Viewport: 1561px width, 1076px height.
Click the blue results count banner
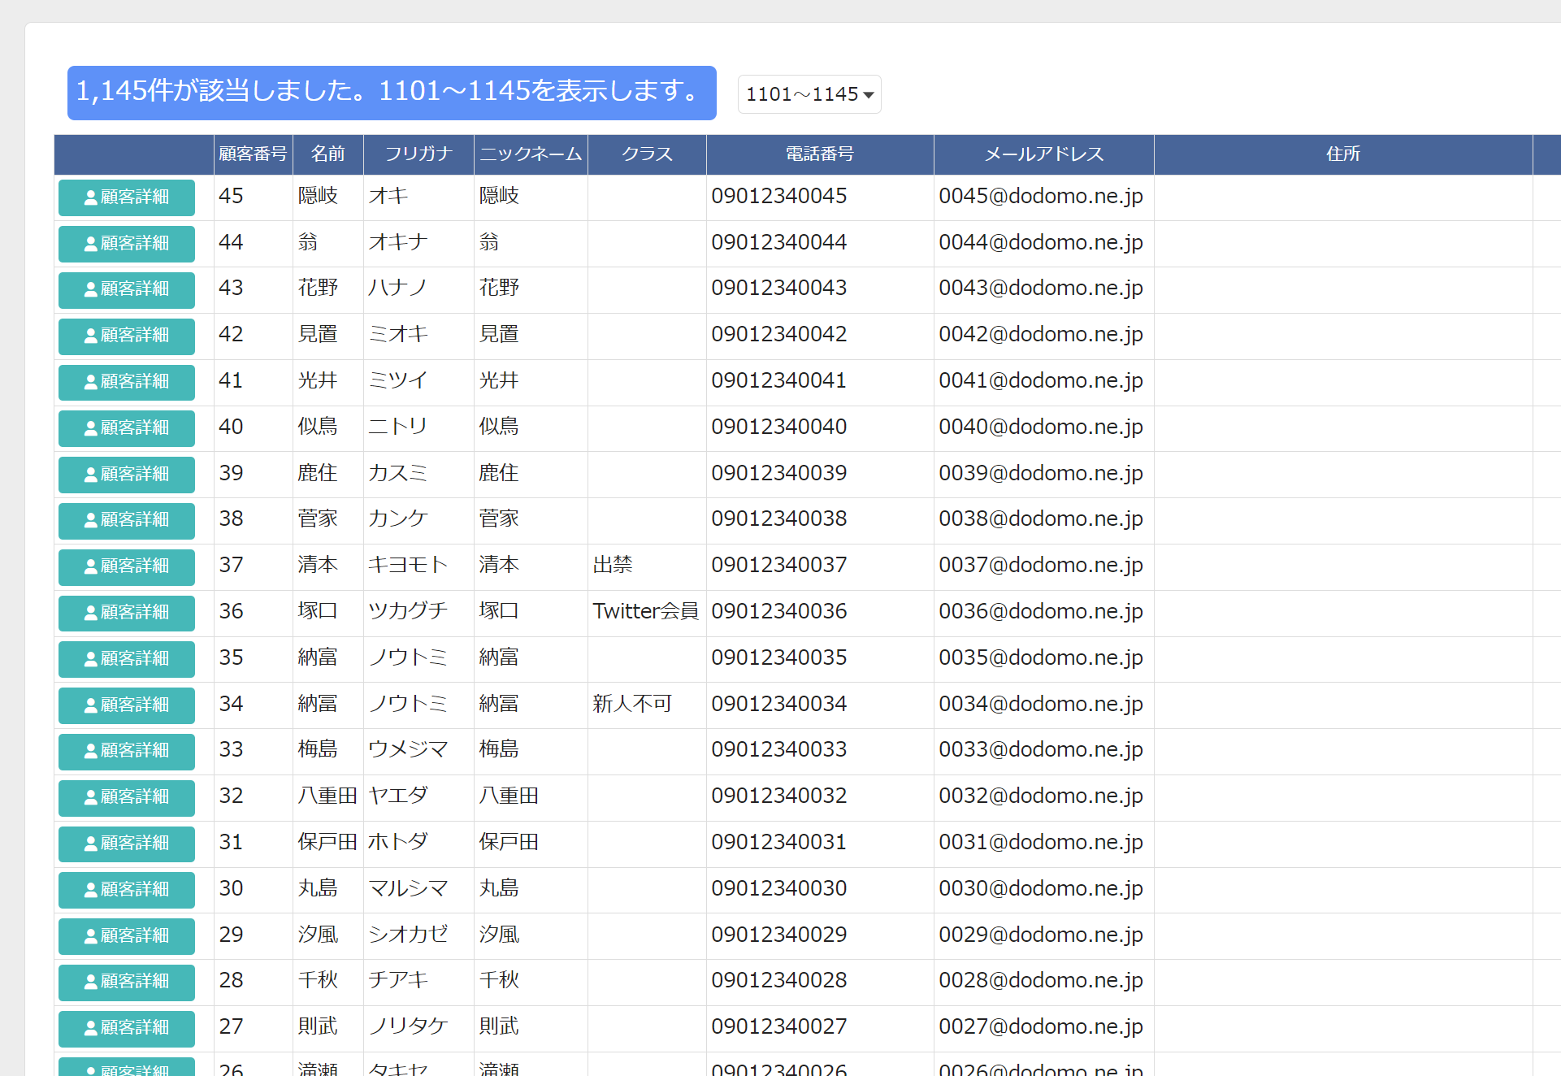(x=392, y=93)
